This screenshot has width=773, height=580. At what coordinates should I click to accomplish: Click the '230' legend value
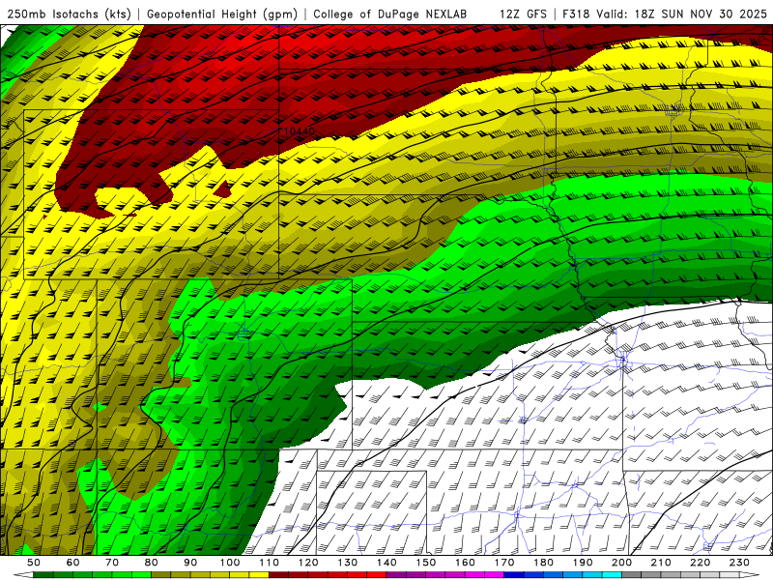pyautogui.click(x=739, y=563)
